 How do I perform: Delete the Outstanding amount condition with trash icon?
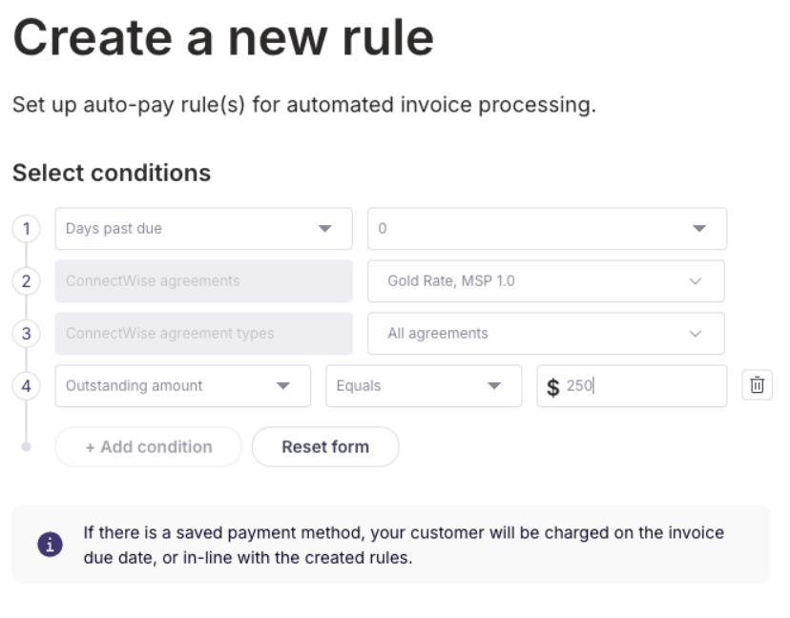pyautogui.click(x=757, y=385)
